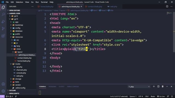Select the Problems panel tab
Screen dimensions: 175x98
coord(52,87)
